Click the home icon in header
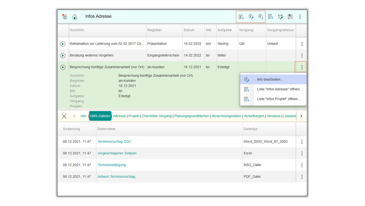 click(75, 17)
